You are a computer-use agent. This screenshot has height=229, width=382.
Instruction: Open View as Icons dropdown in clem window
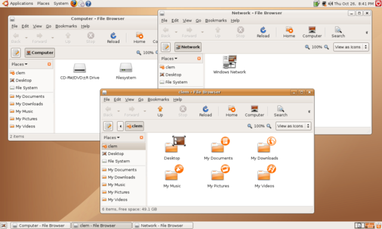click(x=293, y=126)
